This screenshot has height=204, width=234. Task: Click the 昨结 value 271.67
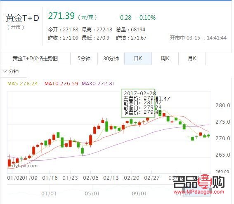139,38
